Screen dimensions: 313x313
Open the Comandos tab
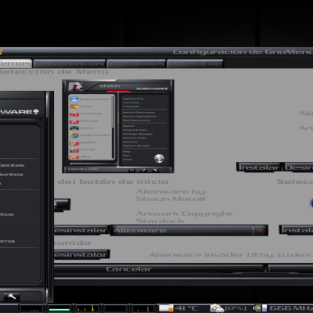[x=136, y=63]
